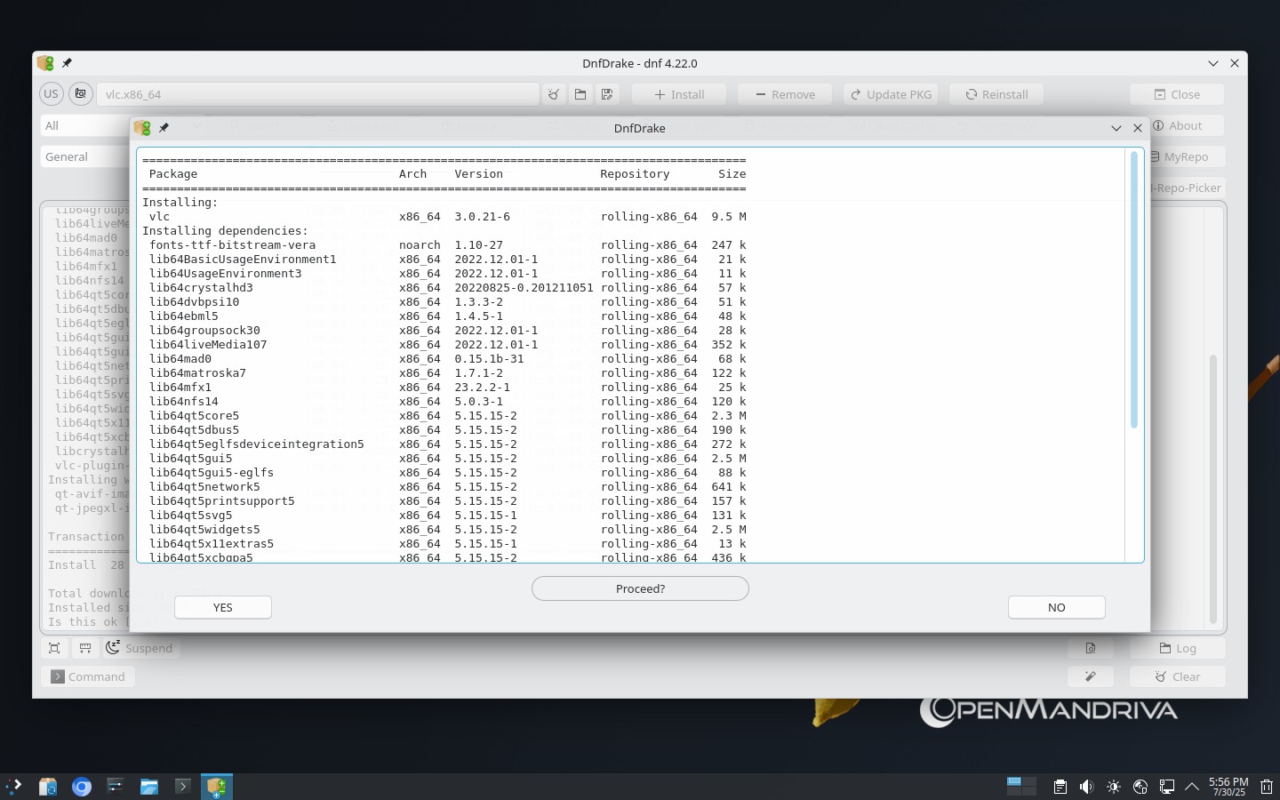1280x800 pixels.
Task: Open the About page
Action: point(1187,125)
